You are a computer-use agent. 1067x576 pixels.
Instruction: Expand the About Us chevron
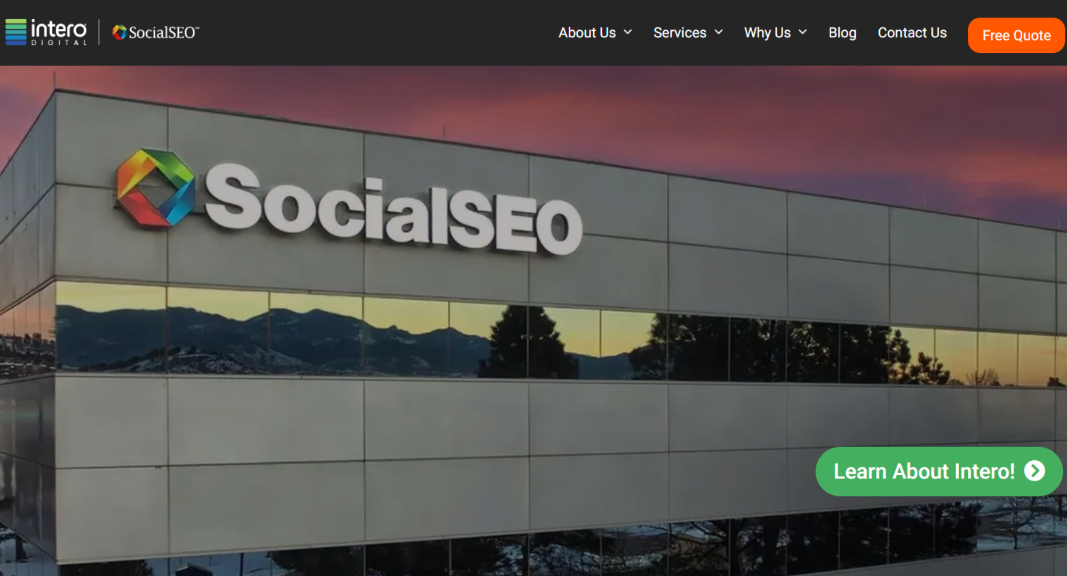click(x=628, y=32)
